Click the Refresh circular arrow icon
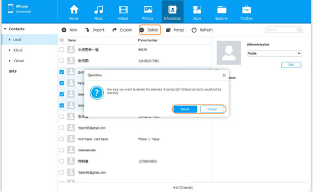Image resolution: width=313 pixels, height=192 pixels. coord(194,30)
